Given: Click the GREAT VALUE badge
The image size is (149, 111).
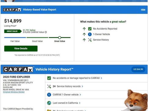Looking at the screenshot, I should (13, 31).
